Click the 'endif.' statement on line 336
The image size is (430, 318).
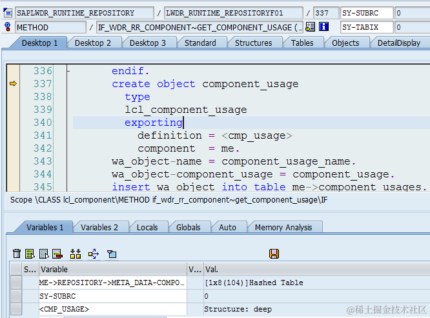click(x=130, y=71)
